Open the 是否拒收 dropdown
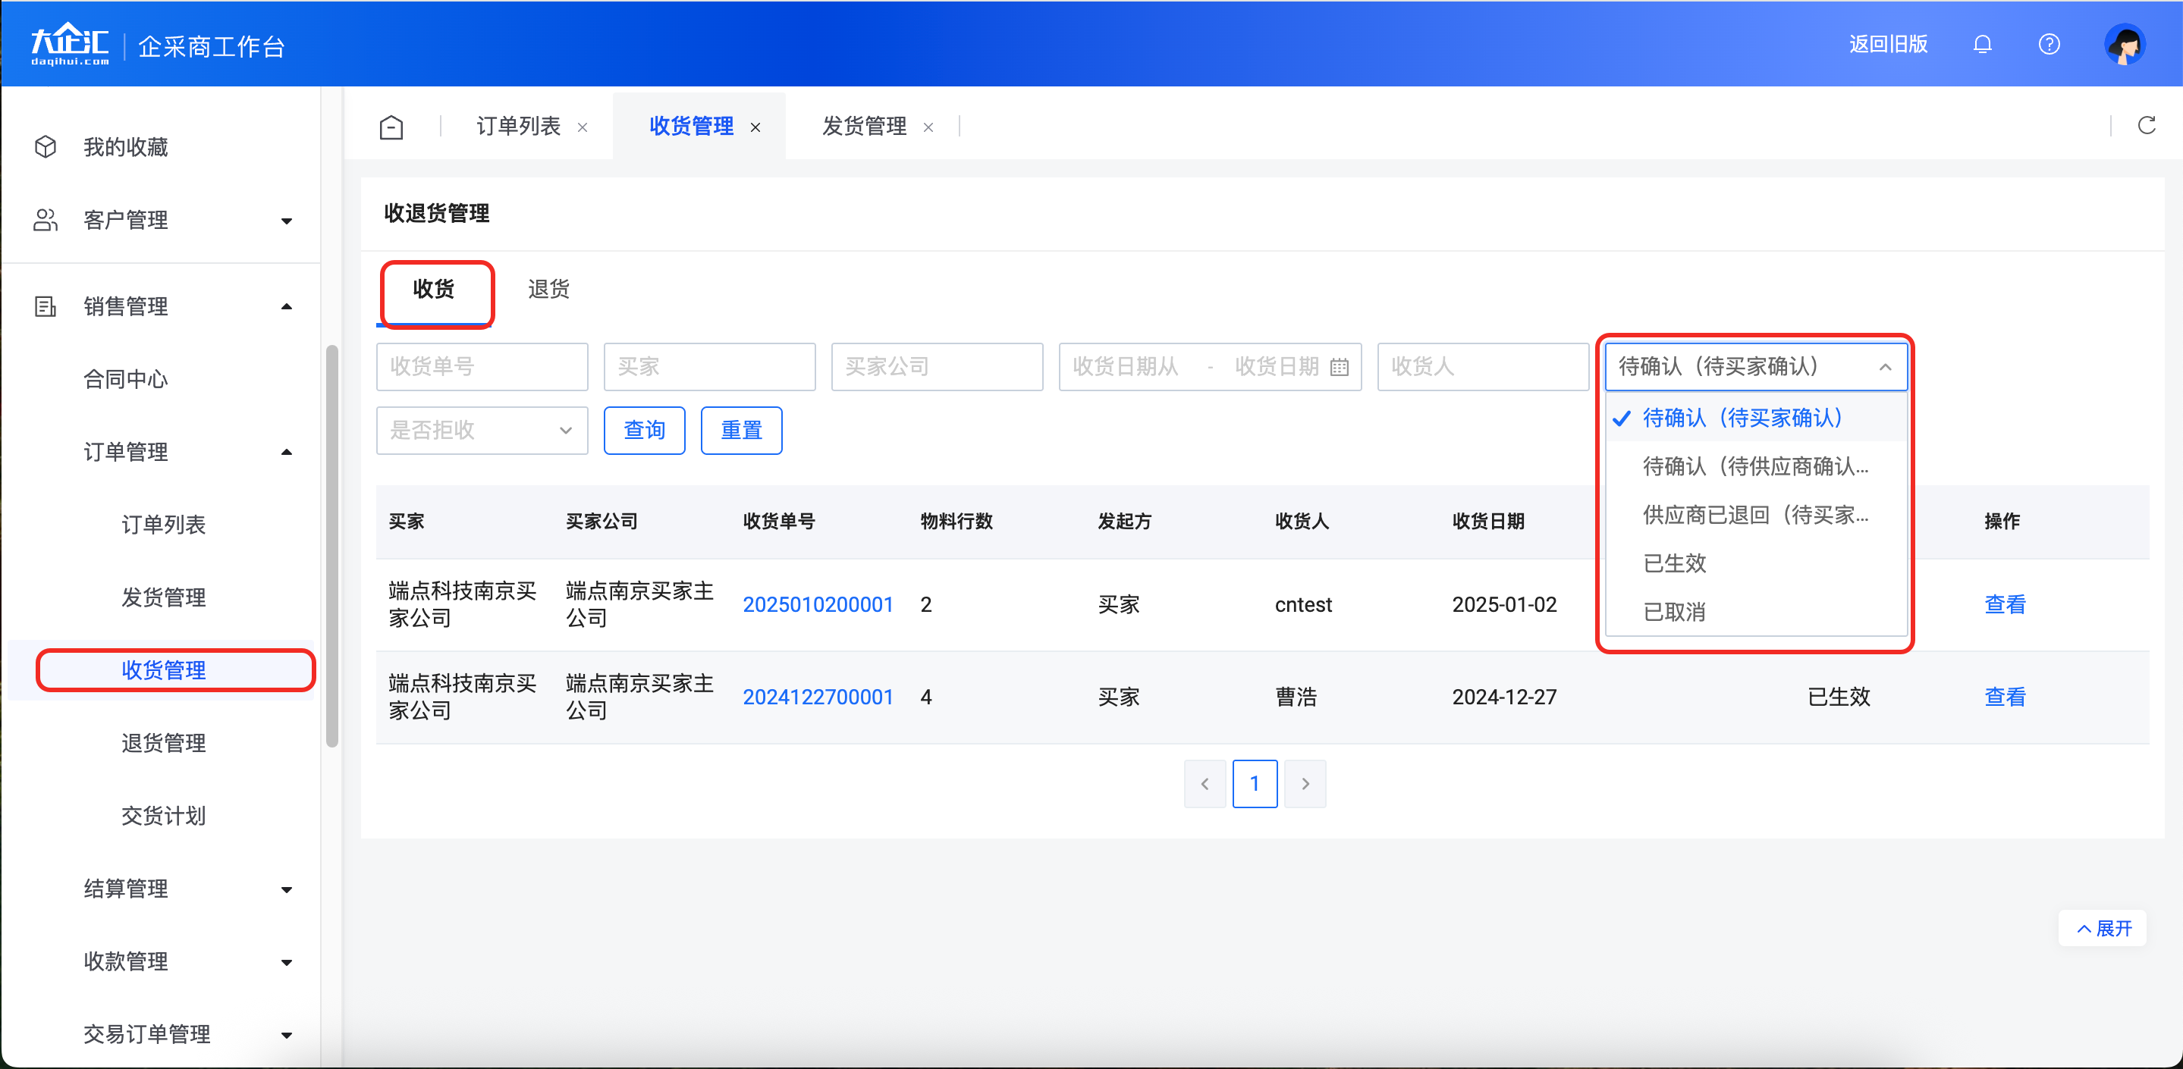The height and width of the screenshot is (1069, 2183). (482, 431)
